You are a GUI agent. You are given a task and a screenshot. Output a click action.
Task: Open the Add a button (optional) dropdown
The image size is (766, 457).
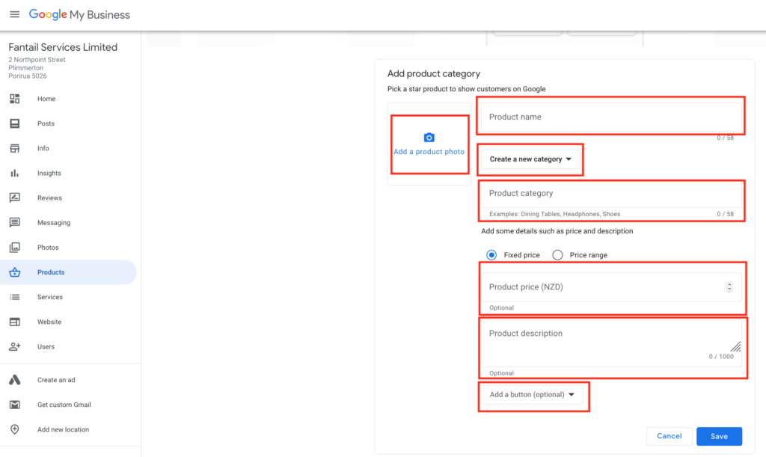(x=531, y=395)
